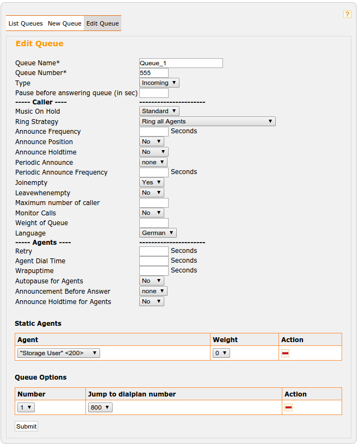Expand the Jump to dialplan number dropdown
This screenshot has width=359, height=446.
(x=100, y=407)
